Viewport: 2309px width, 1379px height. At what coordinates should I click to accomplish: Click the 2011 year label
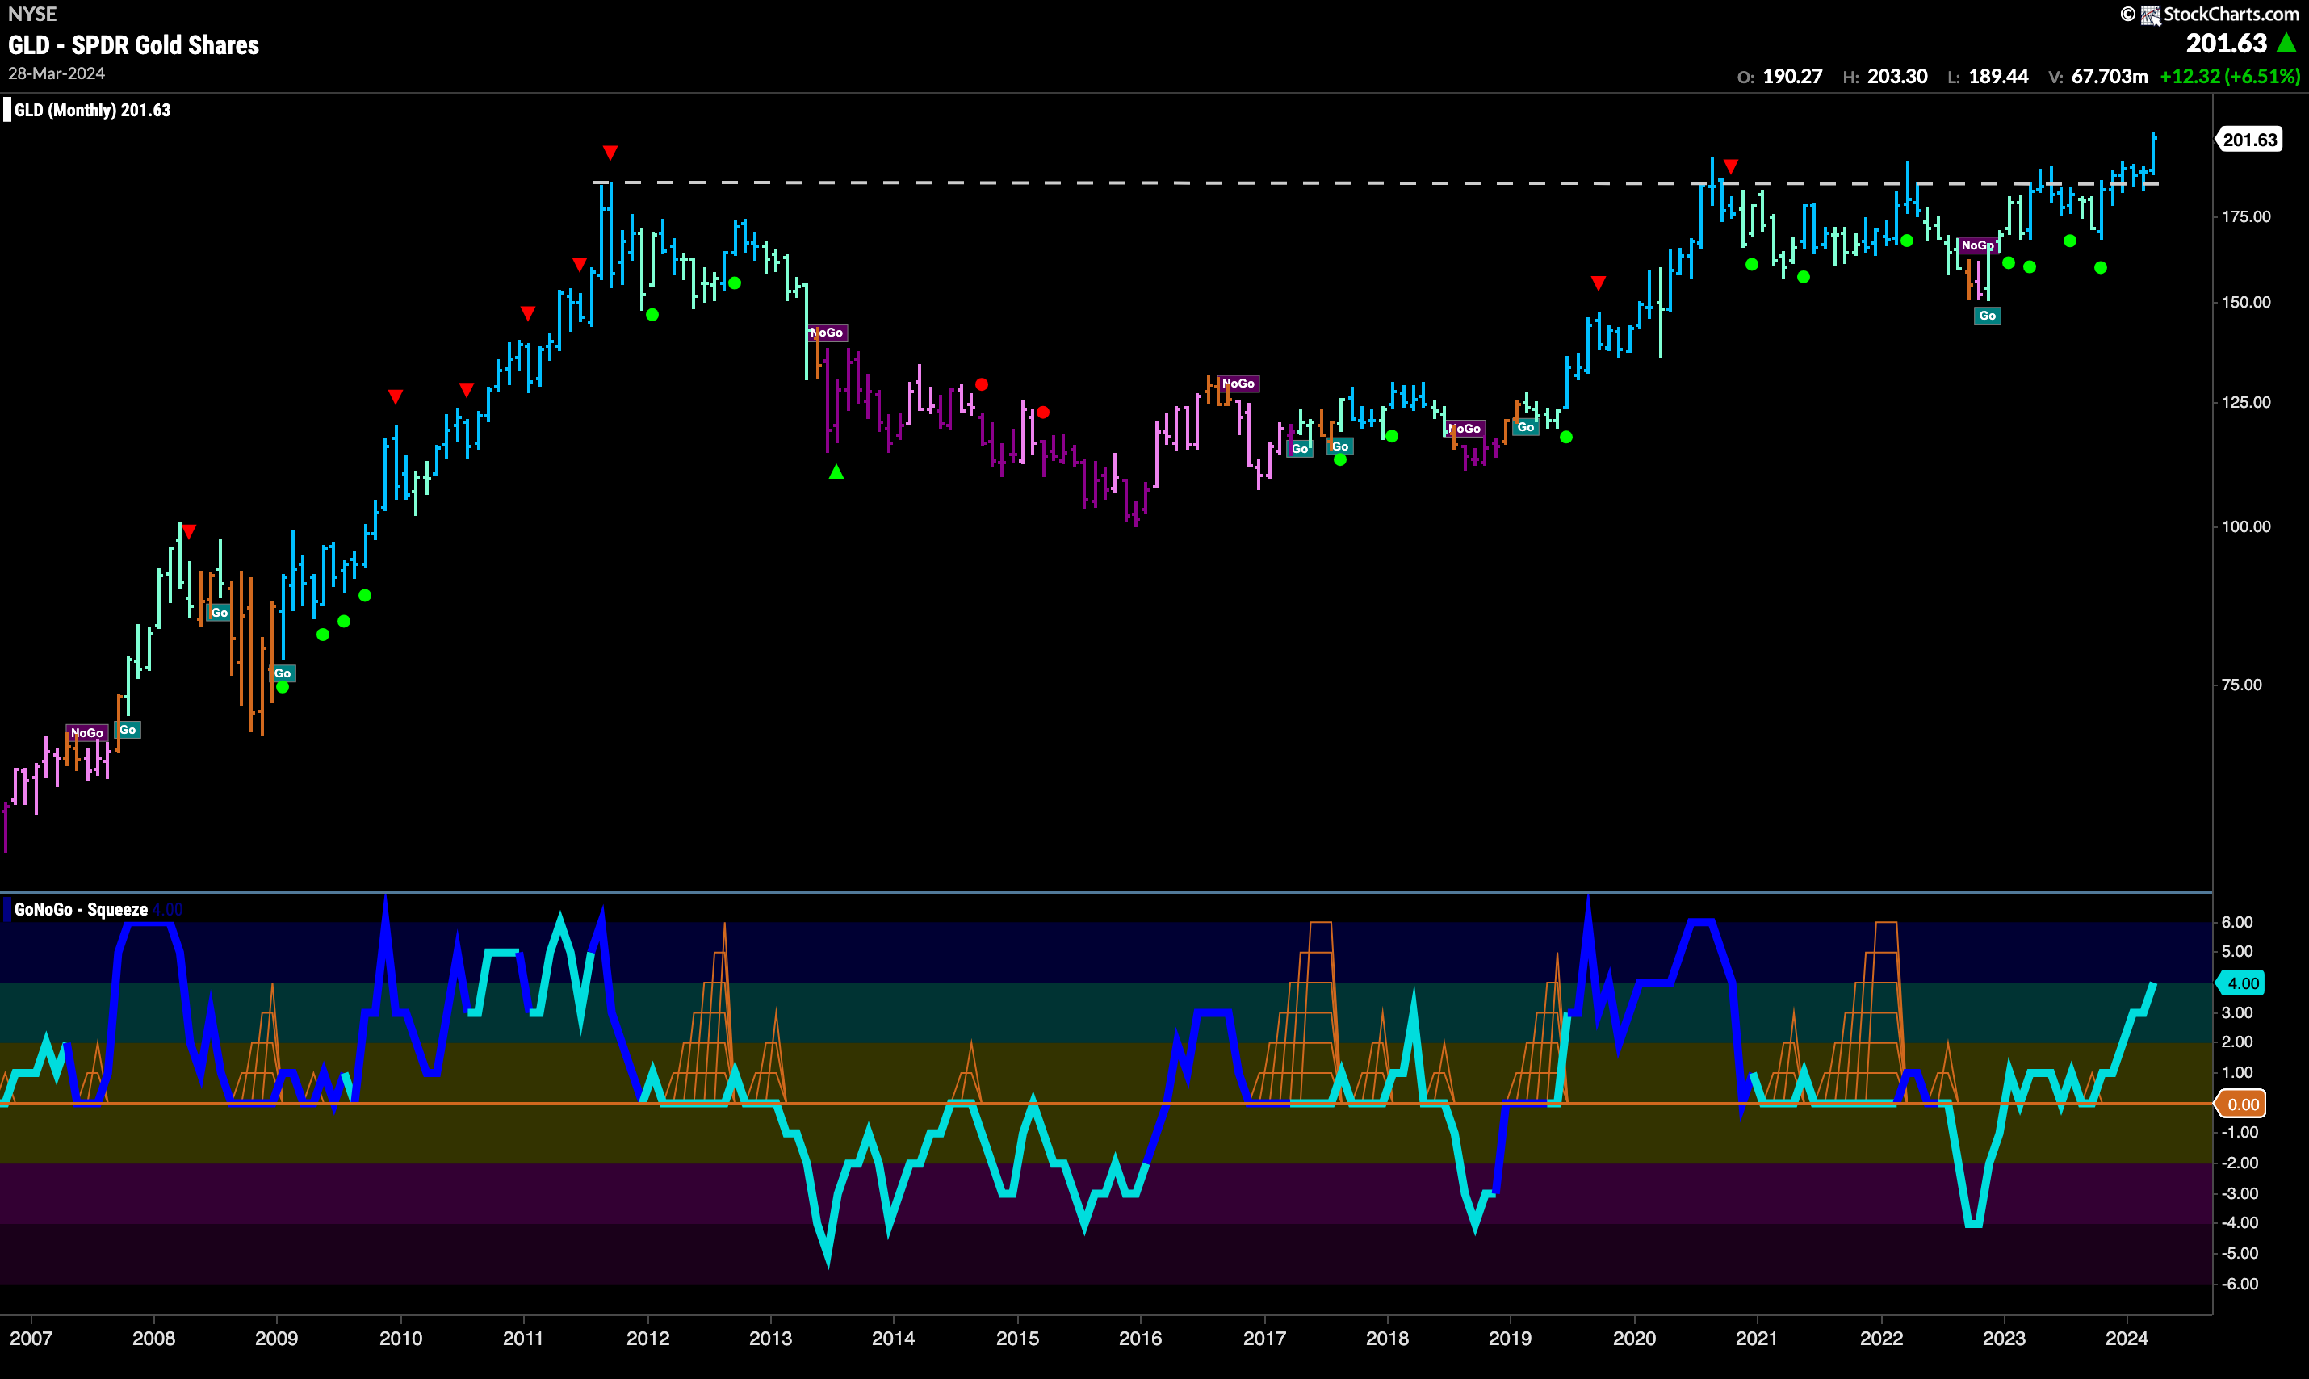click(x=523, y=1338)
